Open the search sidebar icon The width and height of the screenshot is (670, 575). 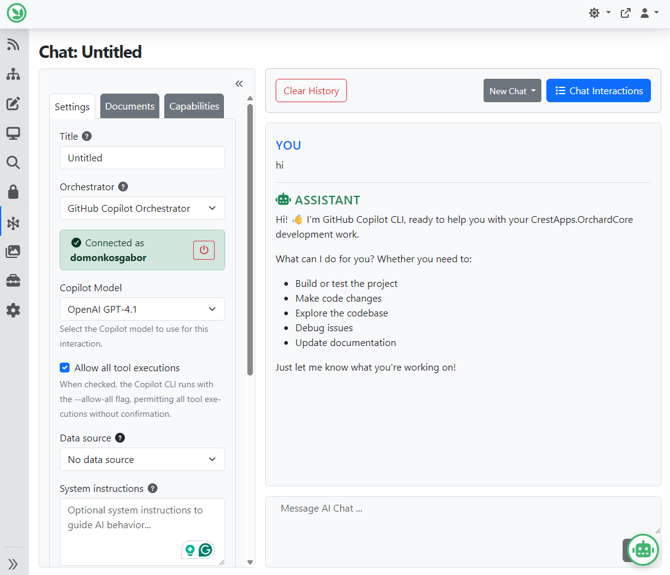coord(14,163)
